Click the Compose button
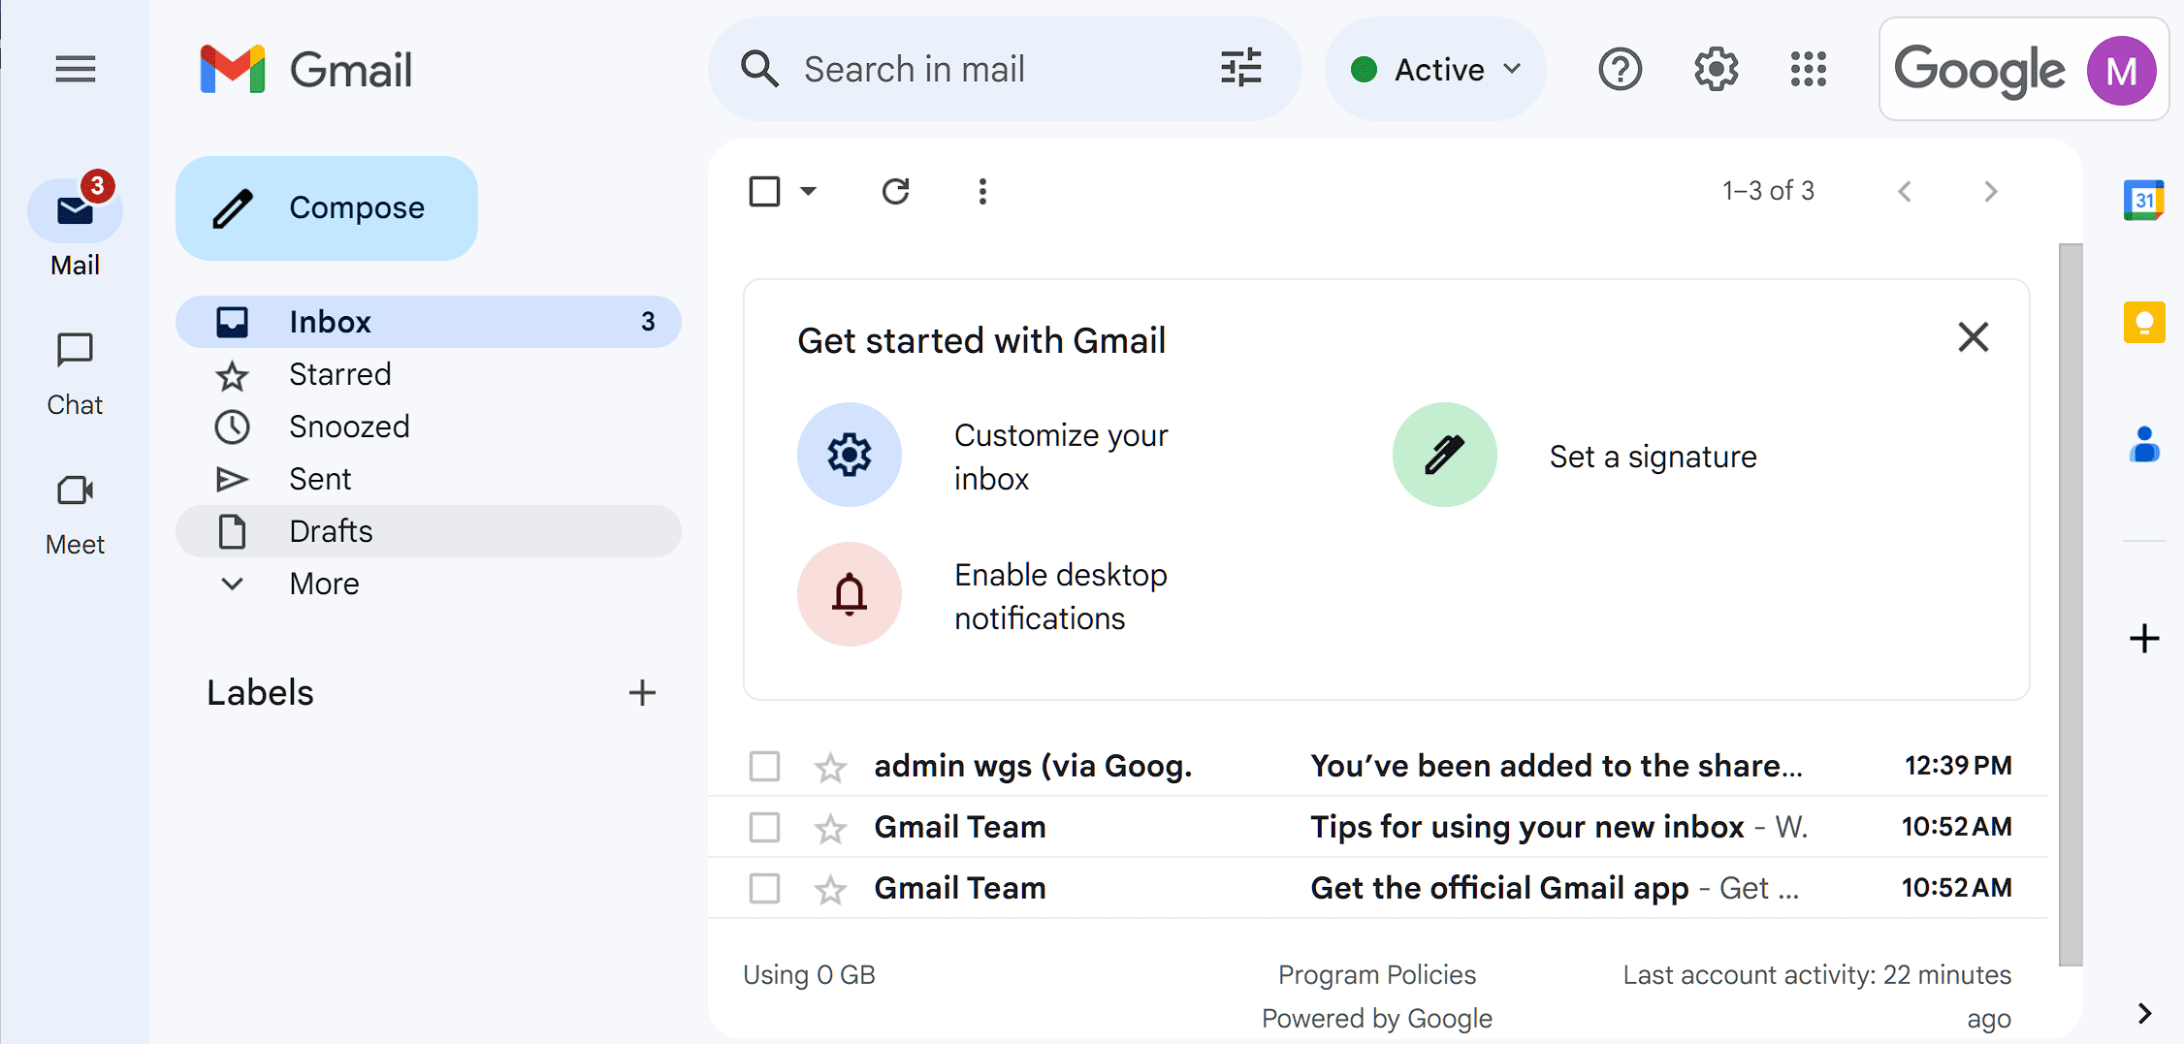Image resolution: width=2184 pixels, height=1044 pixels. [327, 207]
